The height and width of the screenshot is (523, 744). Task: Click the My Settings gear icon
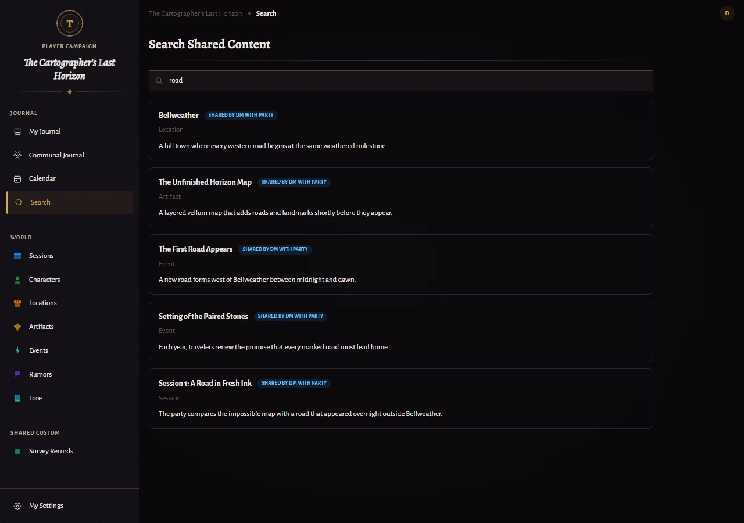click(x=17, y=506)
